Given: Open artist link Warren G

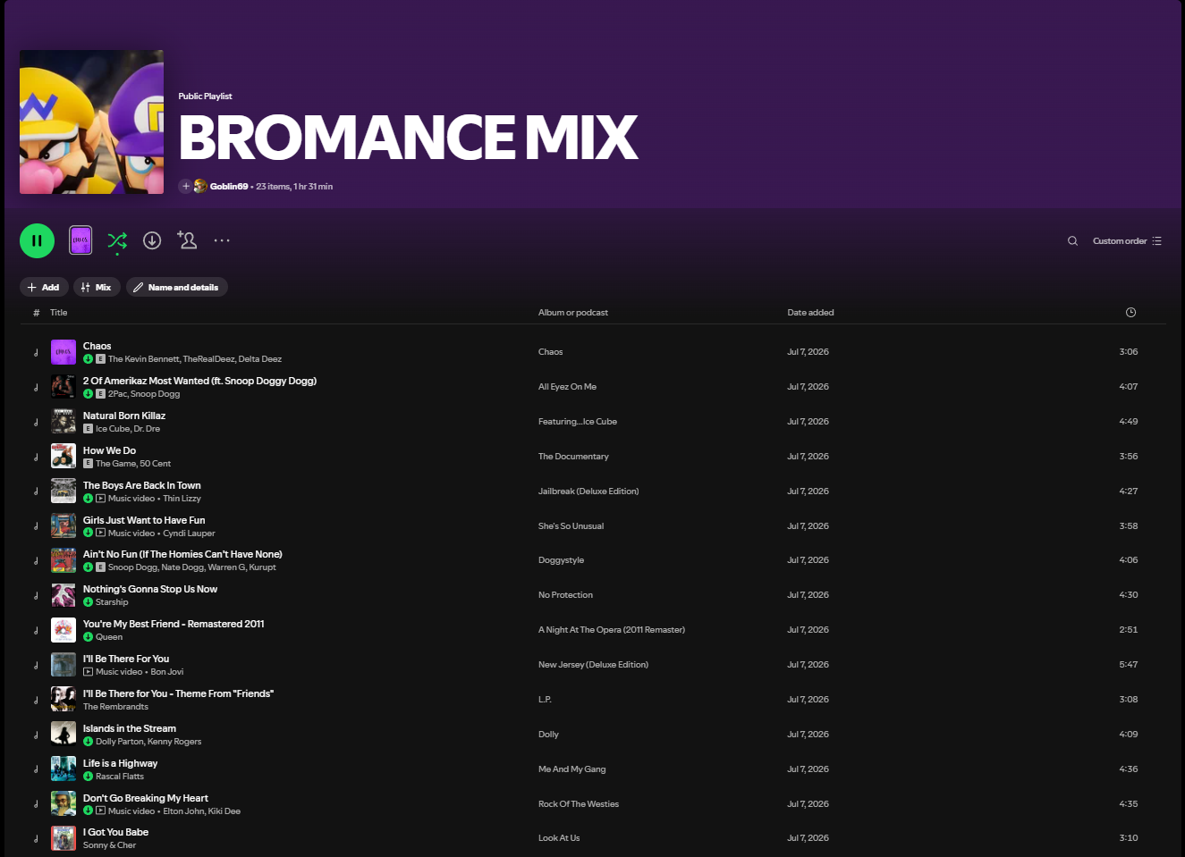Looking at the screenshot, I should pyautogui.click(x=226, y=567).
